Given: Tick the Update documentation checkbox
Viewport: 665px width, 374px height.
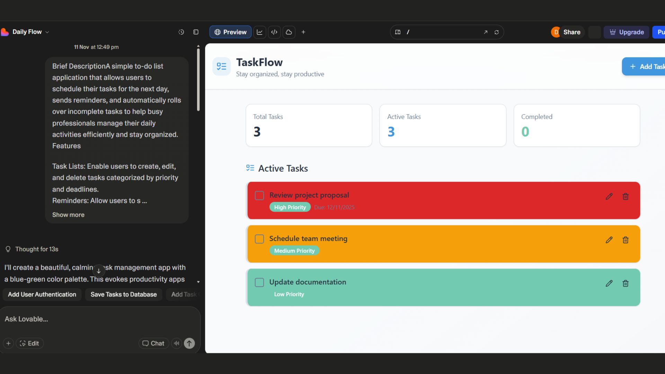Looking at the screenshot, I should point(259,282).
